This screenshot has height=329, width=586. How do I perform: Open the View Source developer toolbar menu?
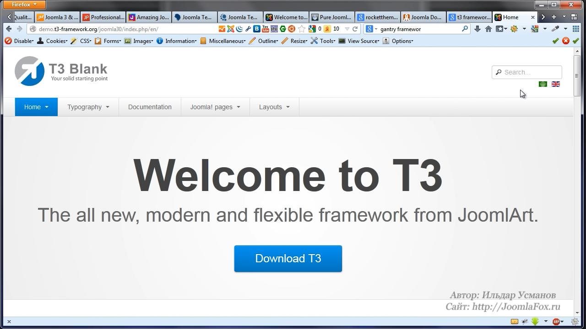click(x=359, y=41)
